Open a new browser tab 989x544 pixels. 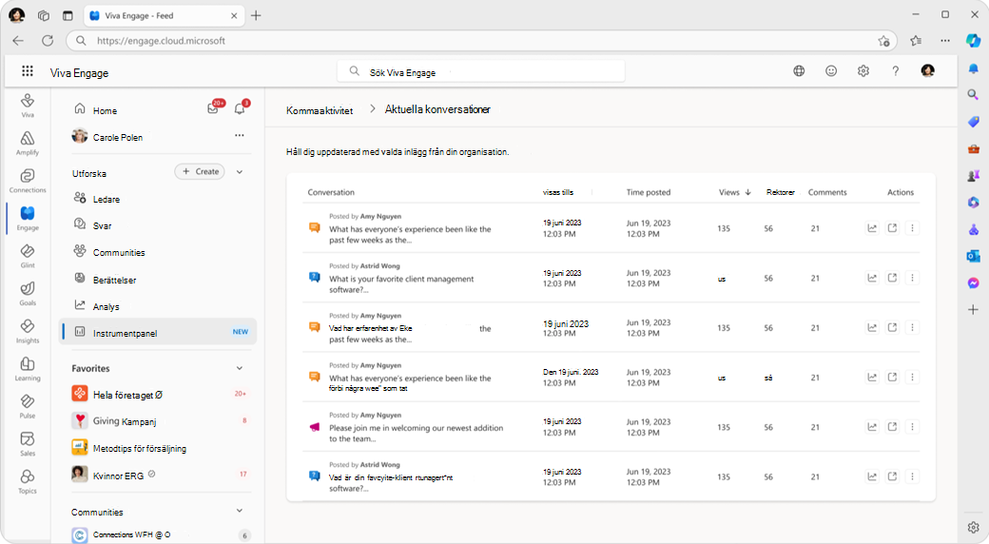(x=256, y=16)
